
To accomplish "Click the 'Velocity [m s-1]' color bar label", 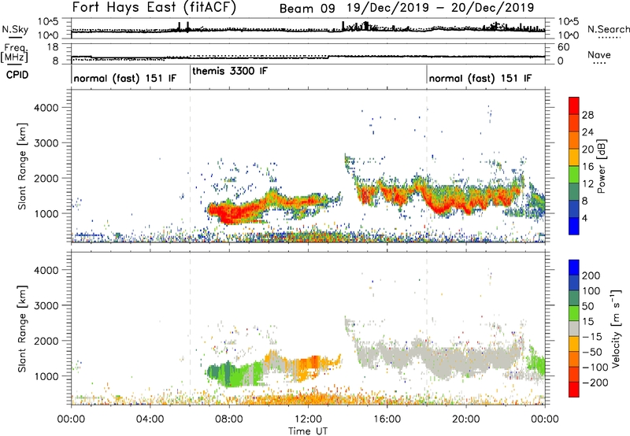I will [x=615, y=328].
